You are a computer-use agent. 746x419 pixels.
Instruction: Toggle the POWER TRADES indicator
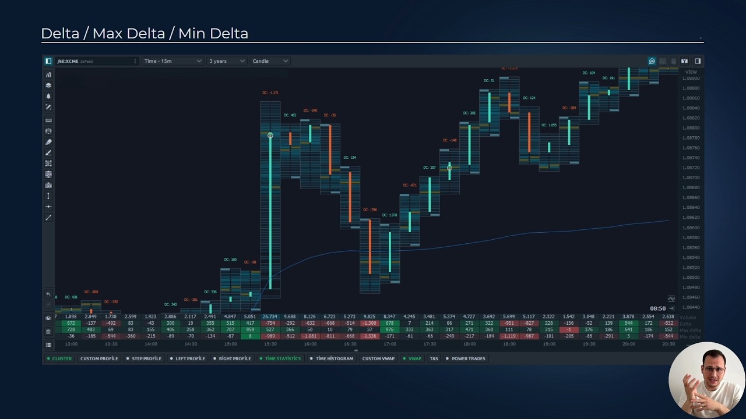(466, 358)
